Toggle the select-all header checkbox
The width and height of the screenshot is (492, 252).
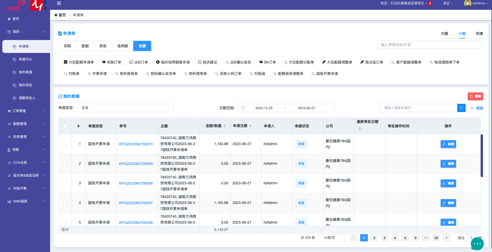tap(65, 126)
